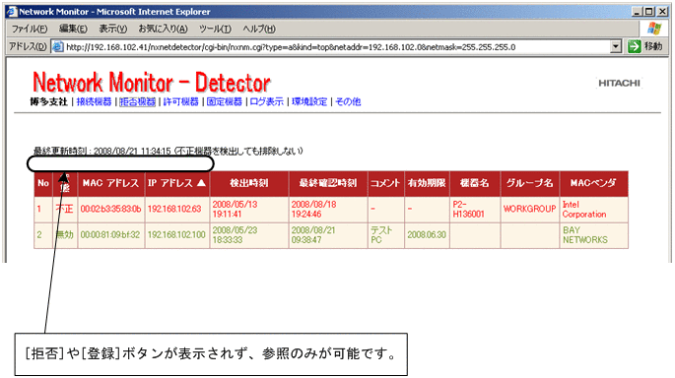
Task: Select IP address 192.168.102.100
Action: pyautogui.click(x=176, y=235)
